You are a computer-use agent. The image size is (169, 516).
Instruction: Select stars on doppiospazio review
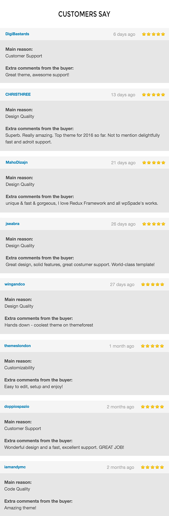click(x=152, y=407)
